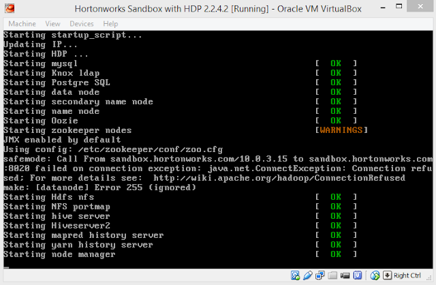The image size is (436, 285).
Task: Maximize the VirtualBox window
Action: [399, 6]
